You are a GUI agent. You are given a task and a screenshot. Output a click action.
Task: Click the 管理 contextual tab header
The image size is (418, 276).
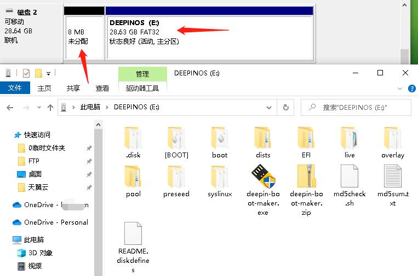pyautogui.click(x=142, y=74)
